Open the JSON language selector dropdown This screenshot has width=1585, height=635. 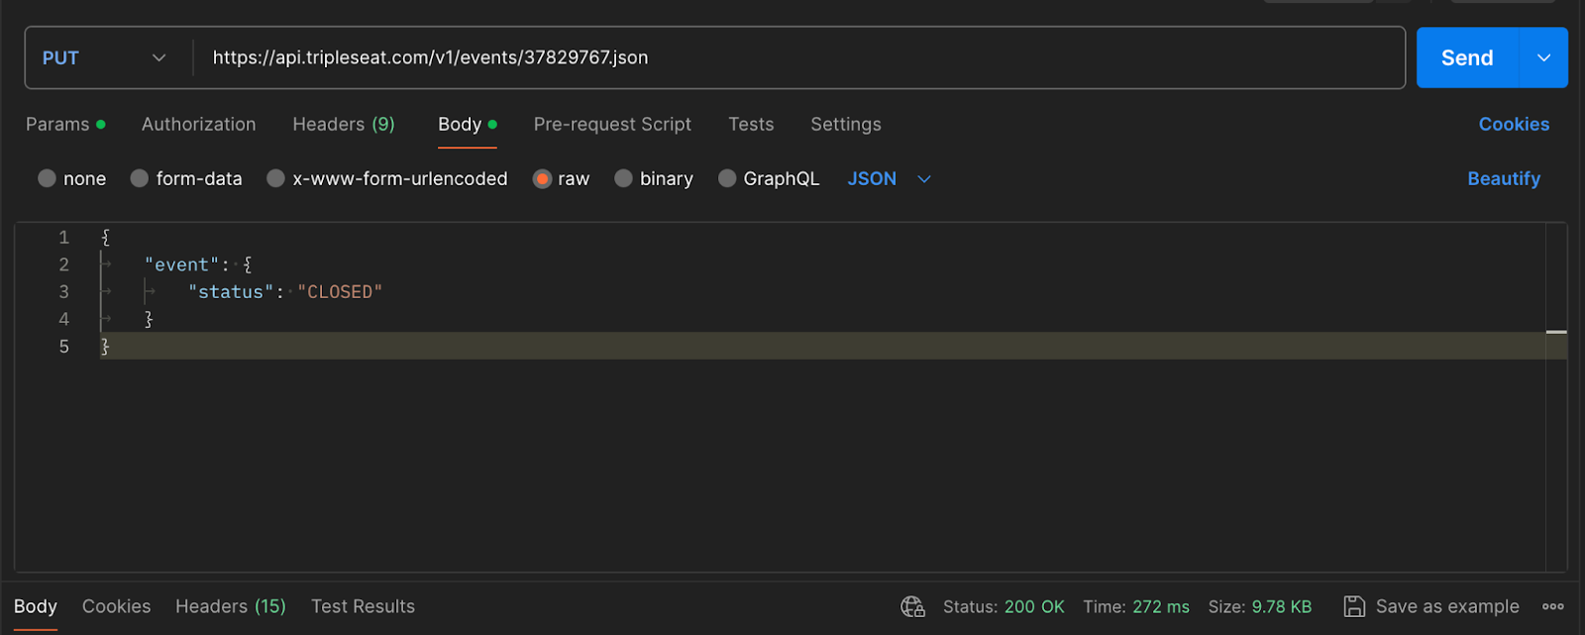point(887,178)
